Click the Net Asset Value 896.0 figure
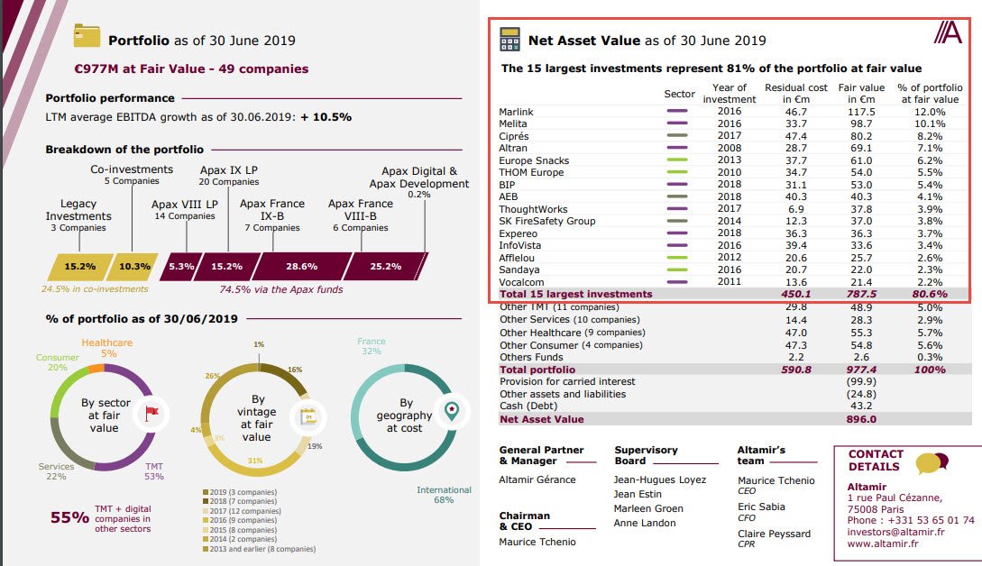 point(862,419)
